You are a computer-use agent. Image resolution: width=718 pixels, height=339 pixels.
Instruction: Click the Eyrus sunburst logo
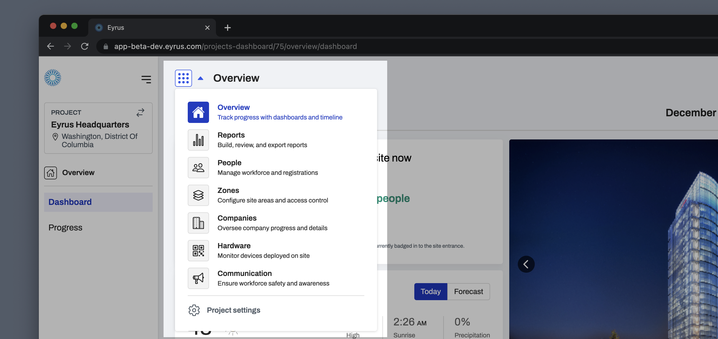coord(53,78)
